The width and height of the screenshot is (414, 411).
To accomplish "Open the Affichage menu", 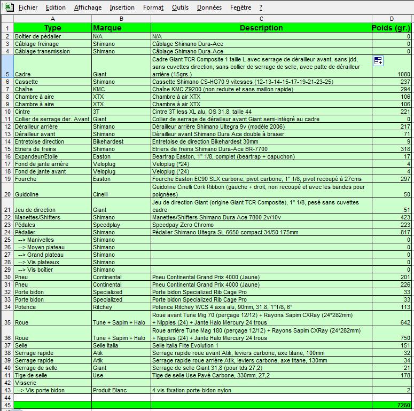I will 88,7.
